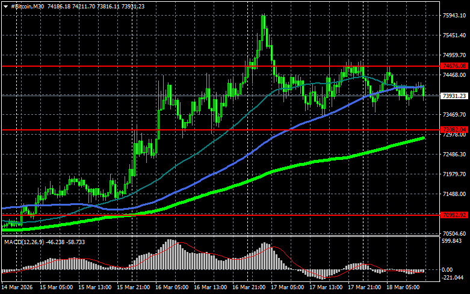This screenshot has width=470, height=294.
Task: Click the 17 Mar 13:00 time label
Action: pos(326,287)
